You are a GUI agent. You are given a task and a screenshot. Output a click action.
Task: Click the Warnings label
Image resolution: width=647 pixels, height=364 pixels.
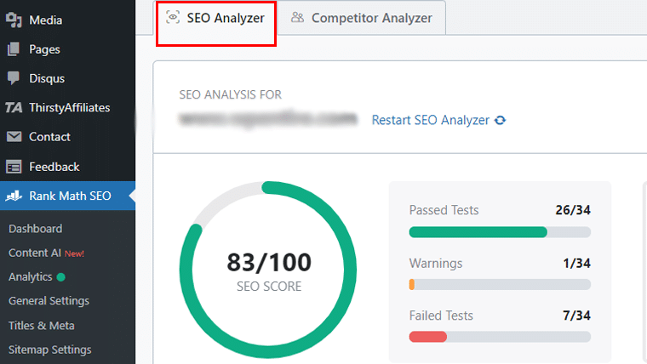(x=436, y=264)
